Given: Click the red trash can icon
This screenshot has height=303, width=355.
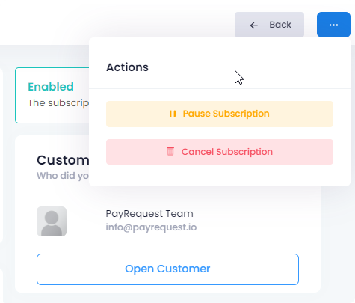Looking at the screenshot, I should (170, 151).
